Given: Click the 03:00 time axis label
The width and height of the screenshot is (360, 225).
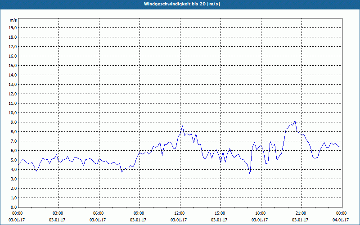Looking at the screenshot, I should click(x=59, y=213).
